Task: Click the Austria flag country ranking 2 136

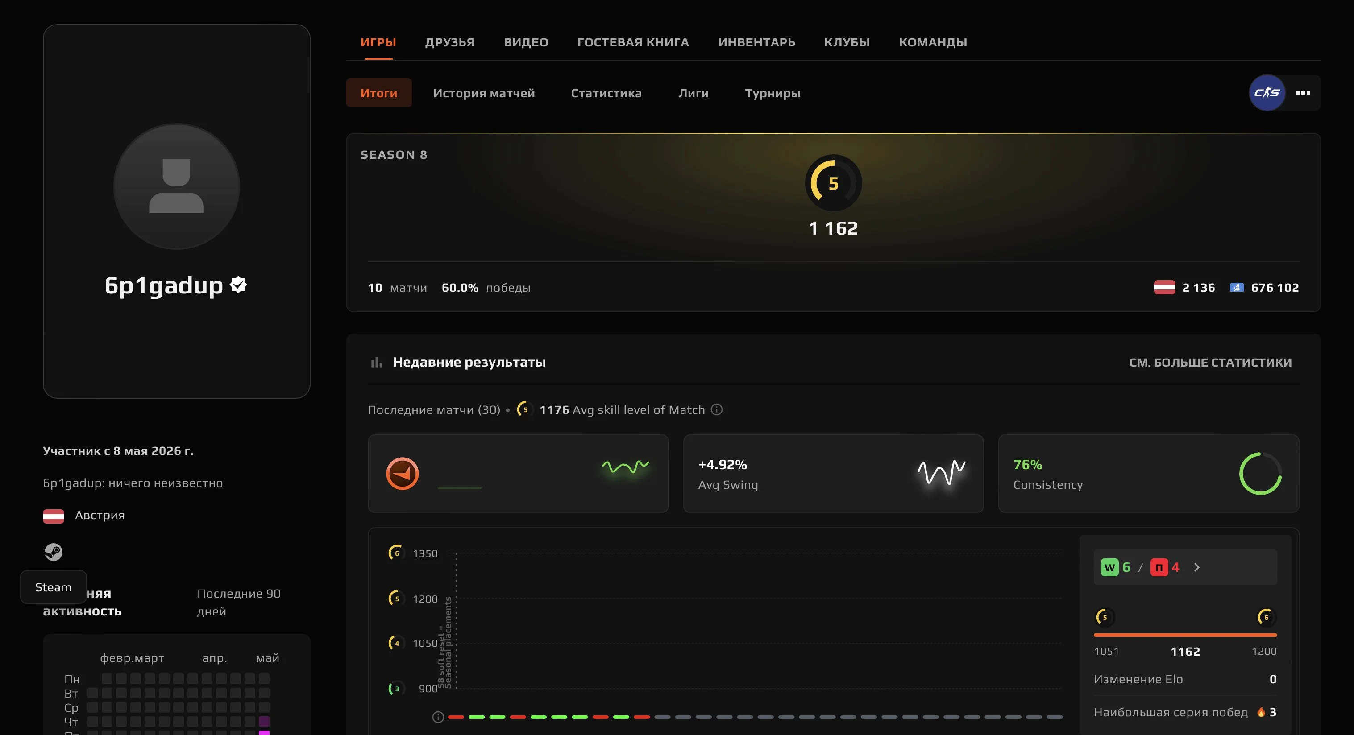Action: (x=1184, y=287)
